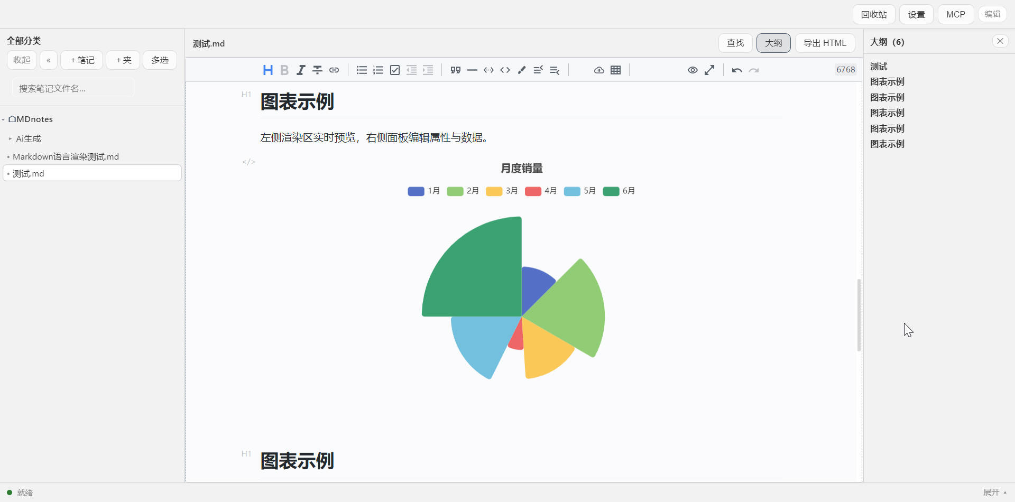Screen dimensions: 1015x502
Task: Undo the last edit
Action: pyautogui.click(x=737, y=70)
